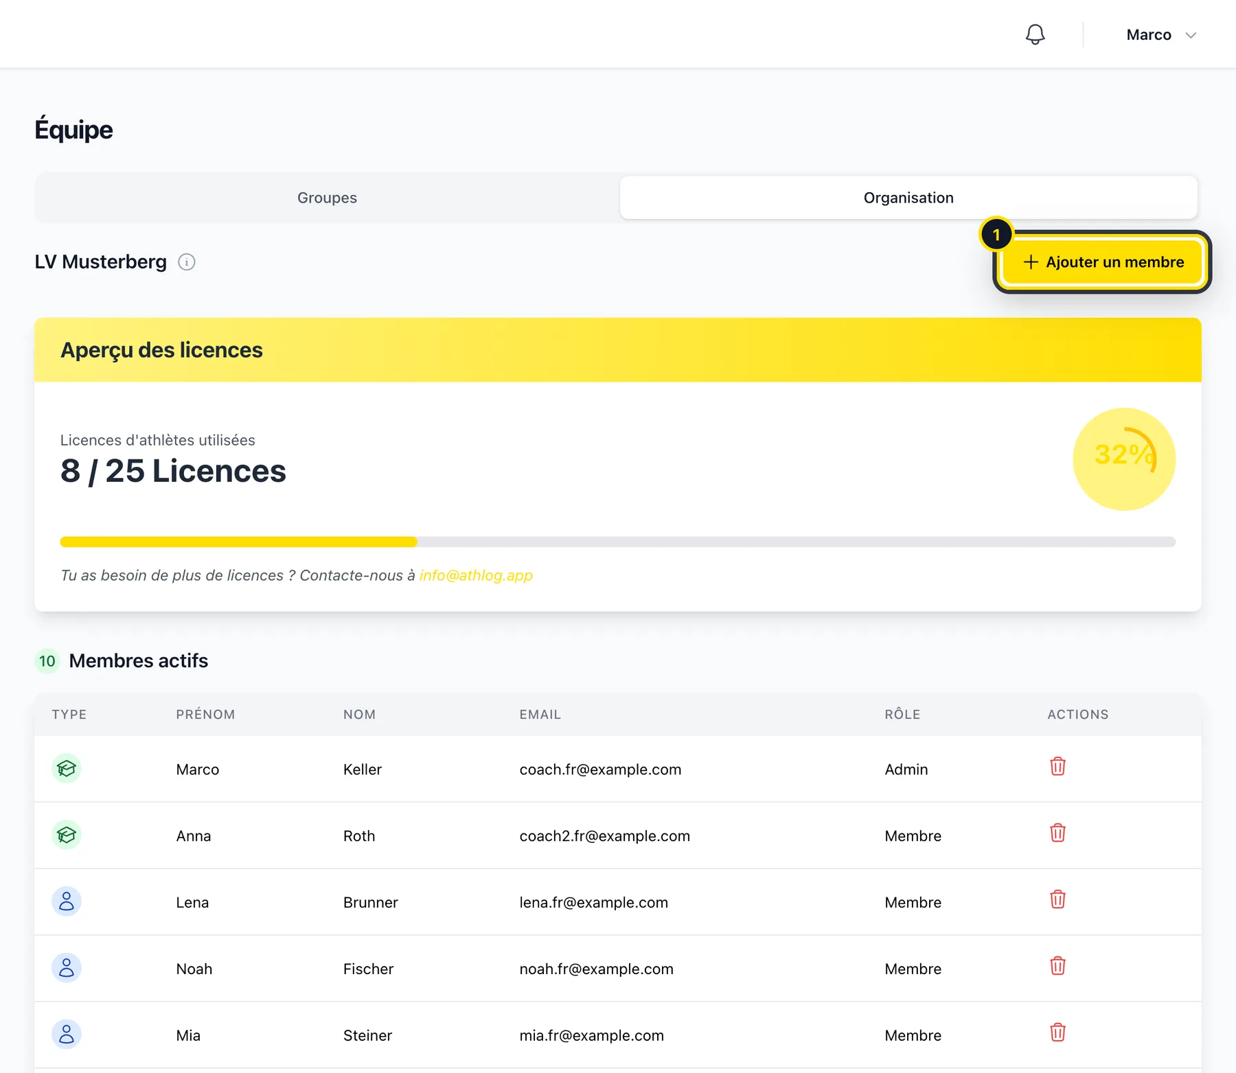Click the surname Brunner
Image resolution: width=1236 pixels, height=1073 pixels.
371,903
